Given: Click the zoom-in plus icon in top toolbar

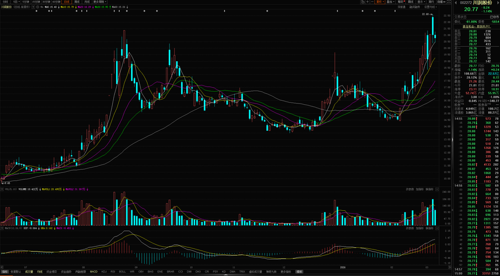Looking at the screenshot, I should 367,2.
